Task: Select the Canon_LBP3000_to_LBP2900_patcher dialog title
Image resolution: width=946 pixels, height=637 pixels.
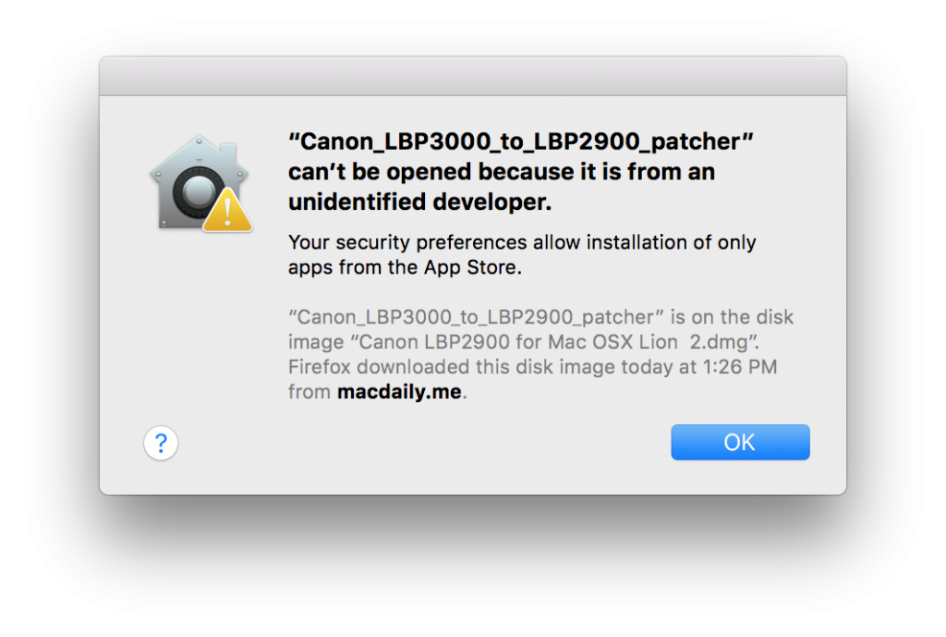Action: pos(522,141)
